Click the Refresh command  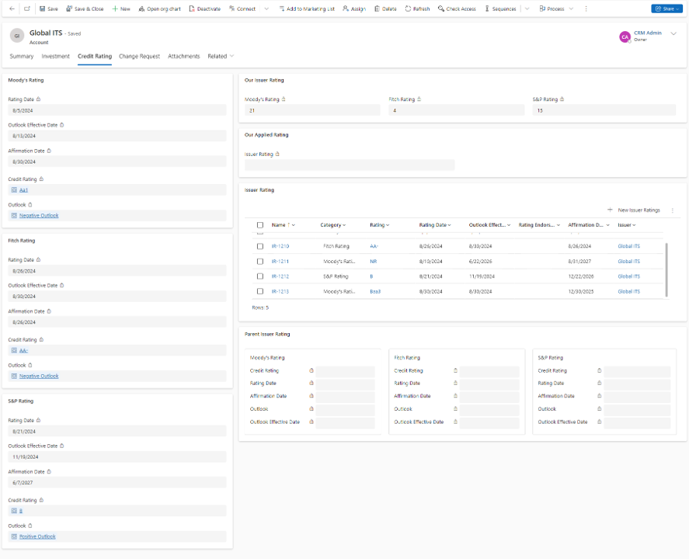[x=417, y=9]
